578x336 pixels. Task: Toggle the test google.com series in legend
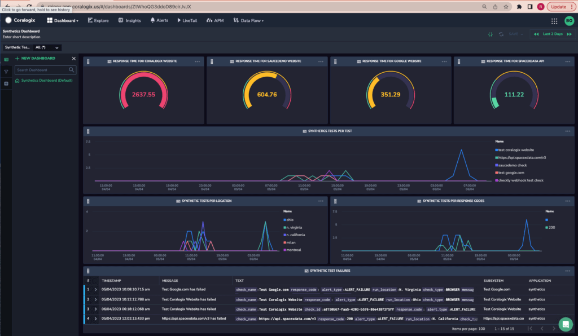point(510,173)
